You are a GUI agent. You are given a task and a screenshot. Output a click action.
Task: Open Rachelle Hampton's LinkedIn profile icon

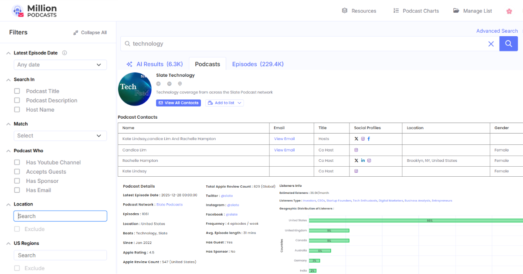pyautogui.click(x=363, y=161)
